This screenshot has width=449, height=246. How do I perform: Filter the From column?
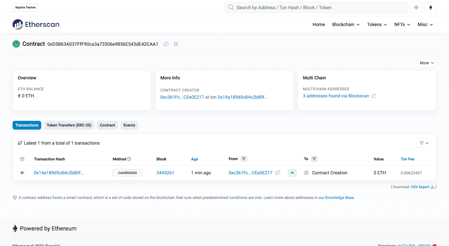(244, 159)
